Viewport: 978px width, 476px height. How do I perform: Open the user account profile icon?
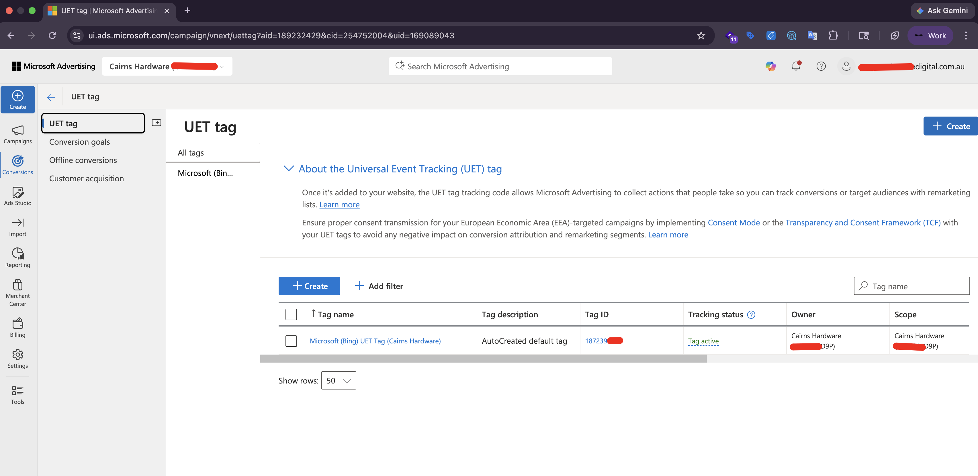pos(846,66)
